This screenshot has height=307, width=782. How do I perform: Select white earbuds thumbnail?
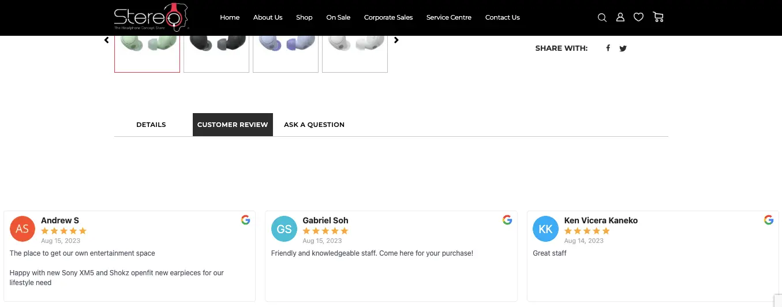[x=355, y=54]
